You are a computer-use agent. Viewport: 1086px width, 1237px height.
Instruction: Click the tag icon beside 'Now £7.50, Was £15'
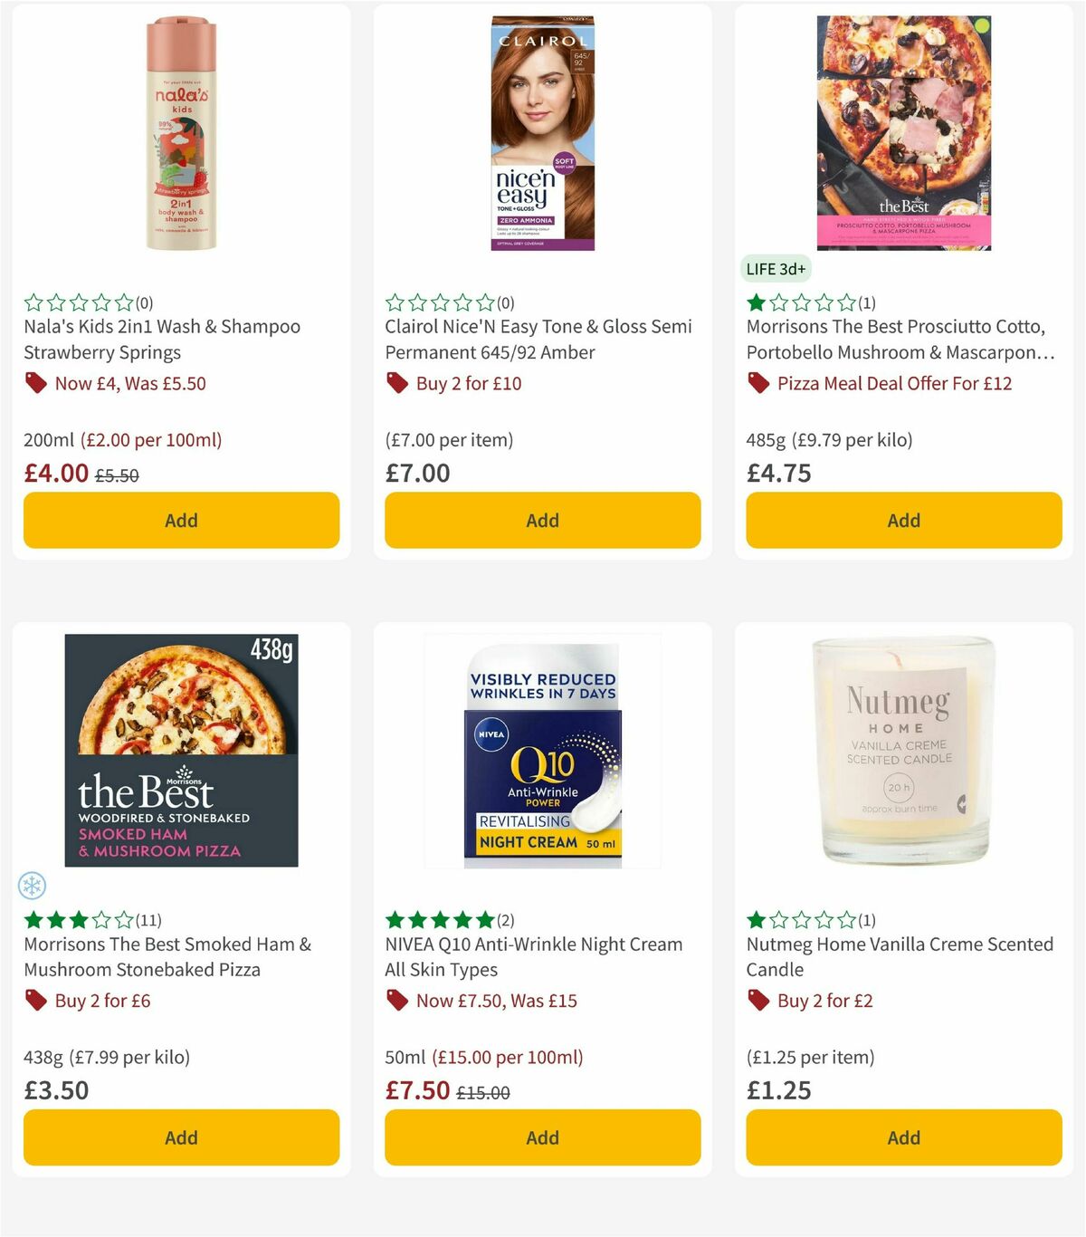click(x=396, y=1001)
